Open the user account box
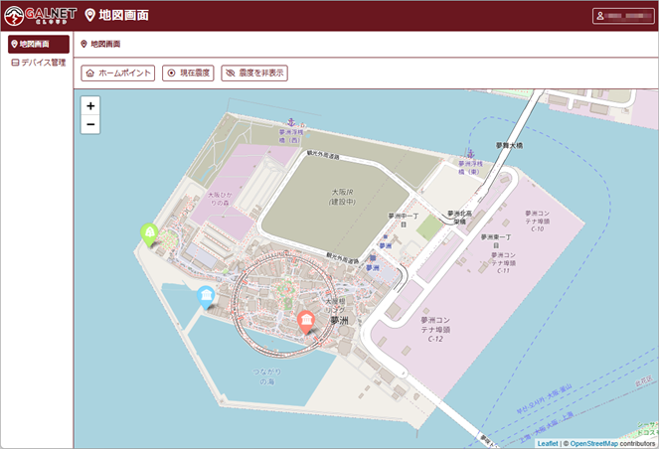This screenshot has width=659, height=449. (x=623, y=16)
